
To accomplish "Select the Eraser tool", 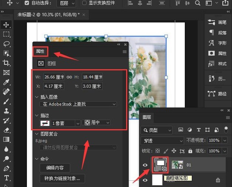I will point(6,130).
